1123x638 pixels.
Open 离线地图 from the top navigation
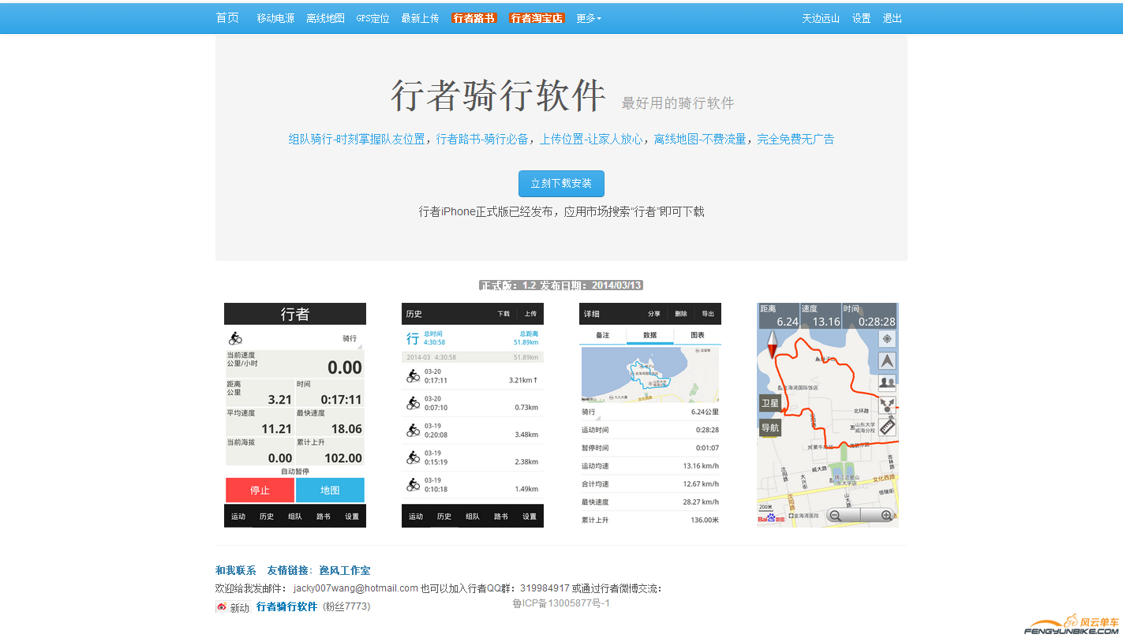(325, 18)
